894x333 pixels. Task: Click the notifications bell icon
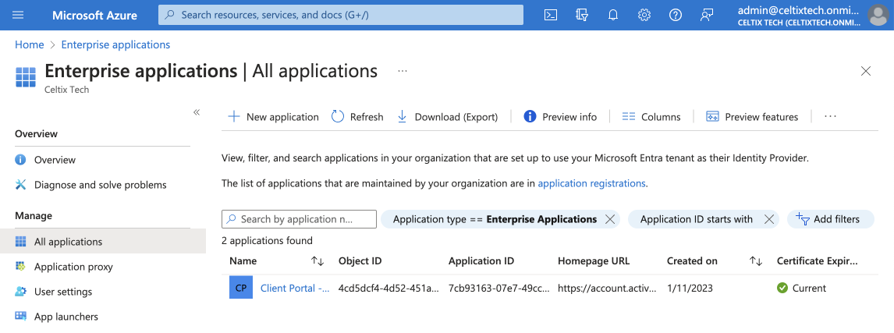coord(613,15)
